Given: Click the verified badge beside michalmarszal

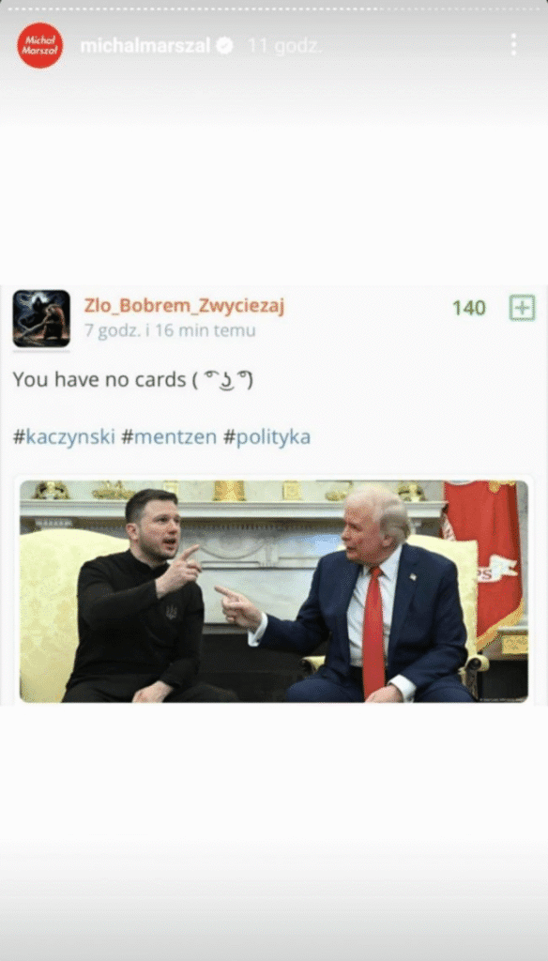Looking at the screenshot, I should coord(225,45).
